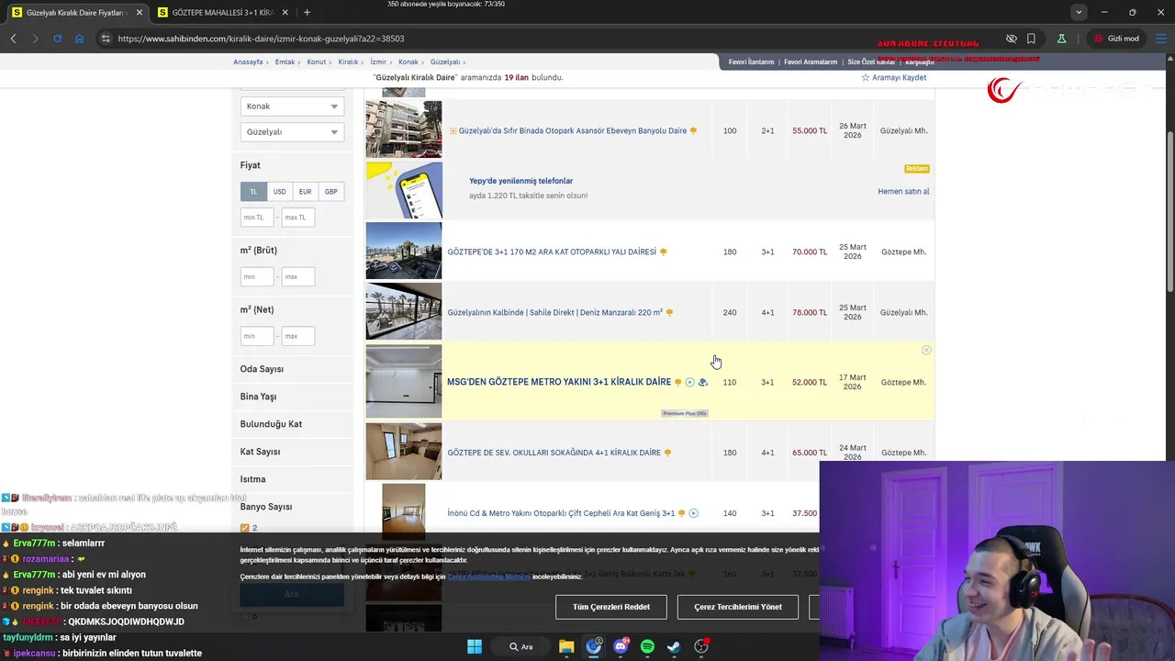Click Kiralık in the breadcrumb
This screenshot has width=1175, height=661.
pyautogui.click(x=348, y=62)
